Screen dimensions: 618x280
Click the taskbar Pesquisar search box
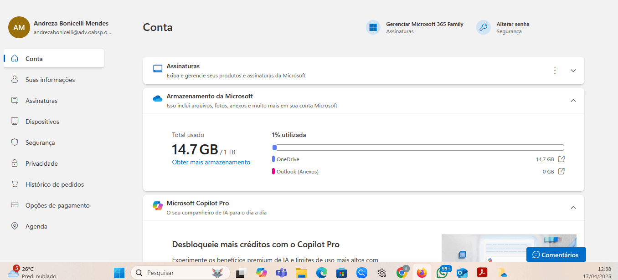(x=181, y=273)
